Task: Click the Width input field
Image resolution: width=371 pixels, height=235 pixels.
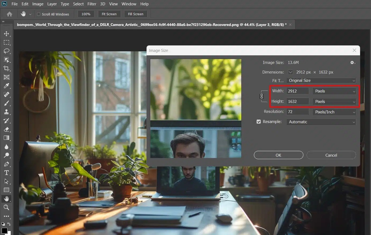Action: pyautogui.click(x=298, y=91)
